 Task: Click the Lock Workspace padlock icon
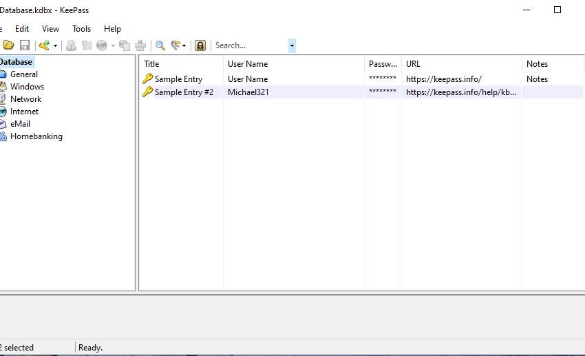click(200, 45)
